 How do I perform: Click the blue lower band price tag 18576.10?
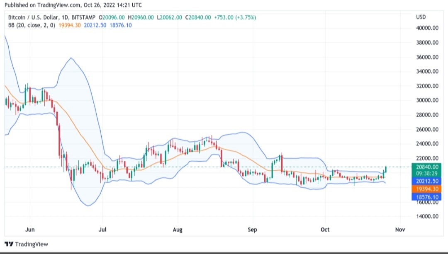tap(426, 197)
